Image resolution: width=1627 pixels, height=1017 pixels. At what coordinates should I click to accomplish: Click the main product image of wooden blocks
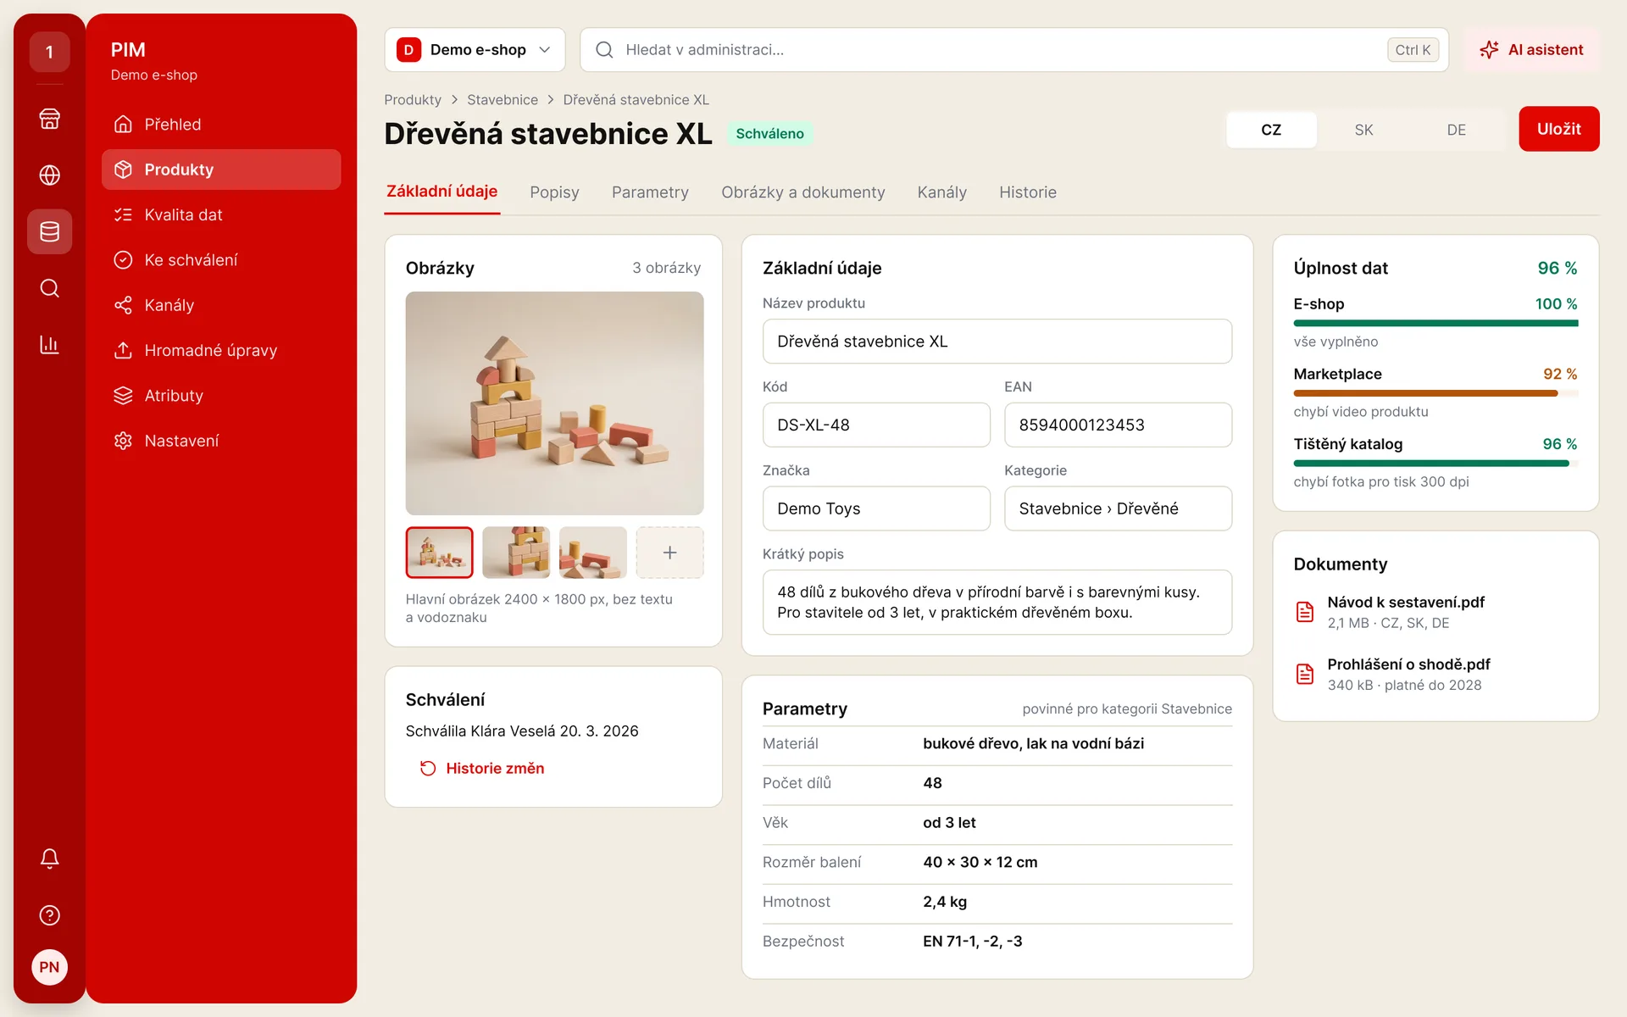554,403
